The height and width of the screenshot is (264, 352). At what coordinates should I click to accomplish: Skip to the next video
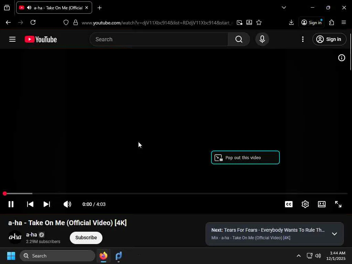point(47,204)
